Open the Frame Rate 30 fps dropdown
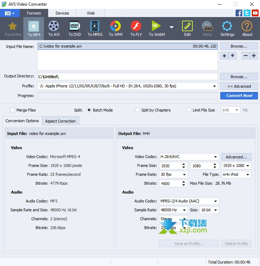The image size is (260, 266). (x=173, y=174)
